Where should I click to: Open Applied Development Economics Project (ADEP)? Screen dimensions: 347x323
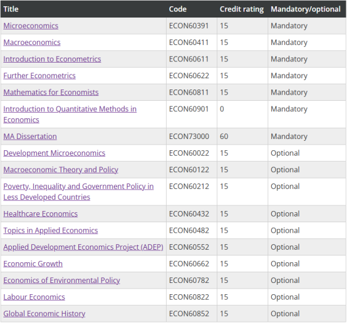pyautogui.click(x=83, y=247)
